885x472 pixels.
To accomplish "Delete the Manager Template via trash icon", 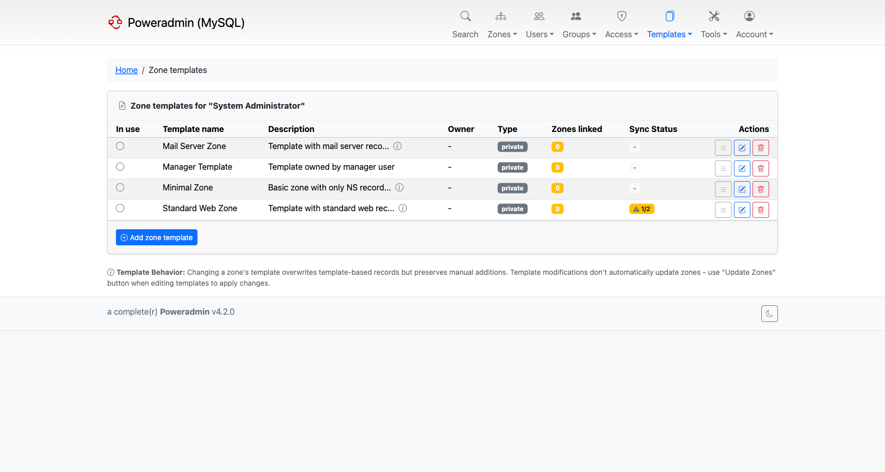I will [x=760, y=169].
